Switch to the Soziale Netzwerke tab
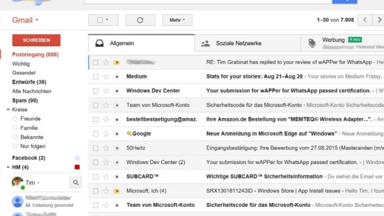384x216 pixels. (248, 43)
